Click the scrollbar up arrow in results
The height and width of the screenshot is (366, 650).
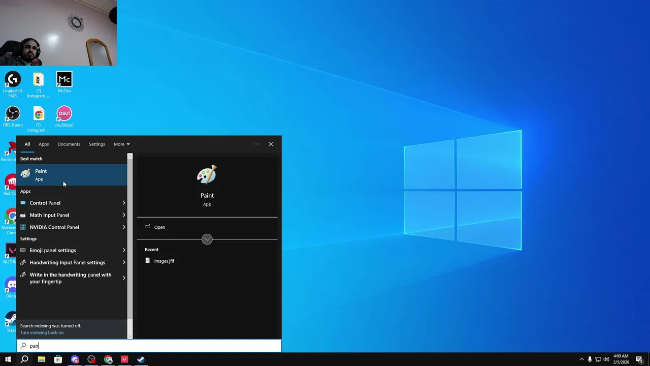[x=130, y=156]
